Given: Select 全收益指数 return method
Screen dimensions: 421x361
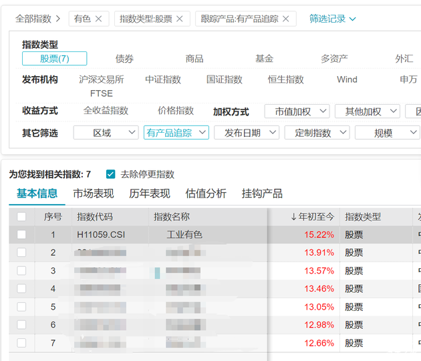Looking at the screenshot, I should pos(106,111).
